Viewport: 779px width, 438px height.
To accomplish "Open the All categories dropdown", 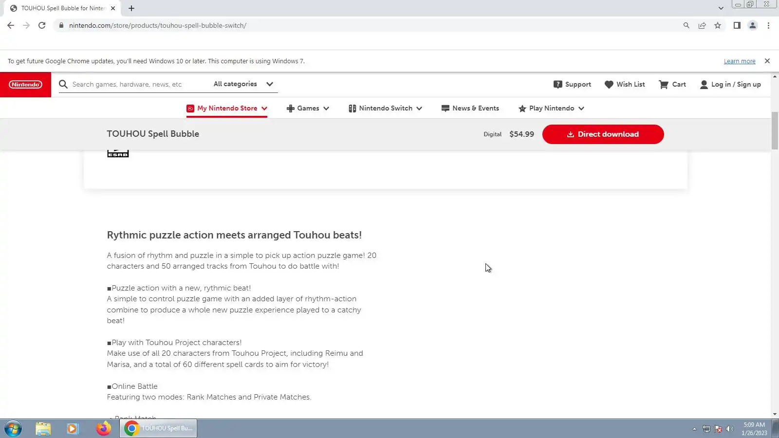I will [x=243, y=84].
